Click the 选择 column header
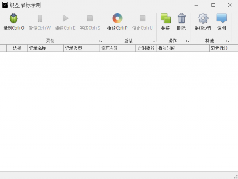238x179 pixels. (x=17, y=48)
